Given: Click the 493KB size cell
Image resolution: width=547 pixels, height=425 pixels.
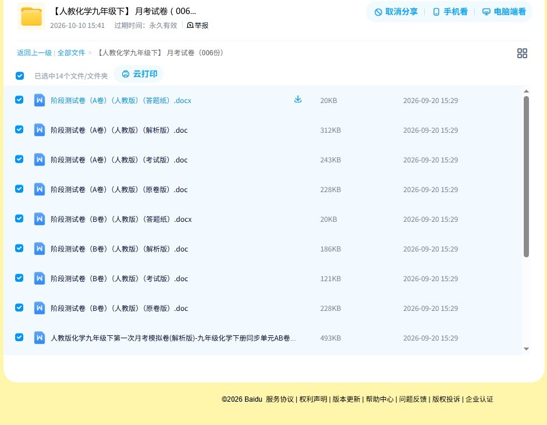Looking at the screenshot, I should pyautogui.click(x=331, y=338).
